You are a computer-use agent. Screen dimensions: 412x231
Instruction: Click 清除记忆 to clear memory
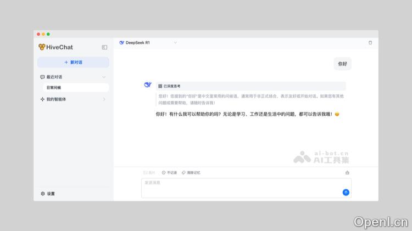click(191, 172)
